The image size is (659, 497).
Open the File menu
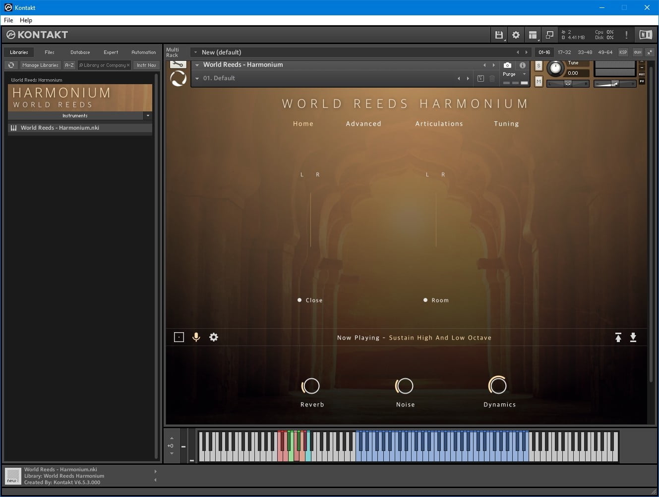(x=8, y=20)
